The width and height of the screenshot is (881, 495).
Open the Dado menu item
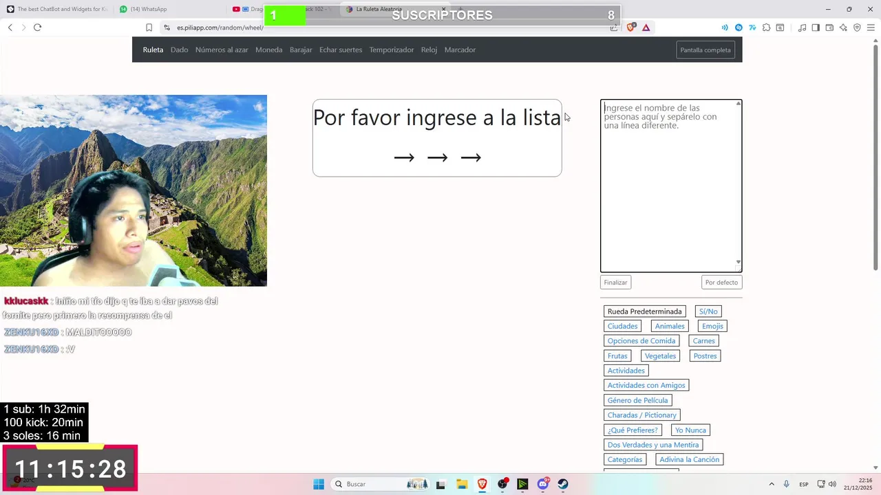point(179,49)
